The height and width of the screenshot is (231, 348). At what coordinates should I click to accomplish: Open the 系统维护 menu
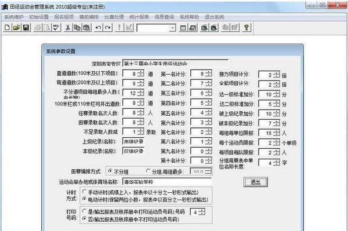[x=13, y=17]
